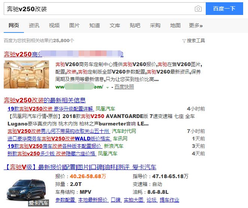Open the first result titled 奔驰v250商务

[x=64, y=54]
